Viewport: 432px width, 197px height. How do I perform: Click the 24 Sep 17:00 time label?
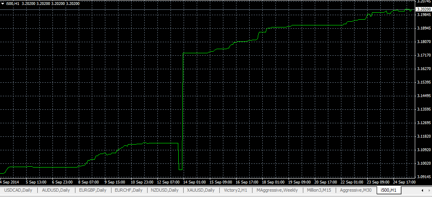pos(404,182)
